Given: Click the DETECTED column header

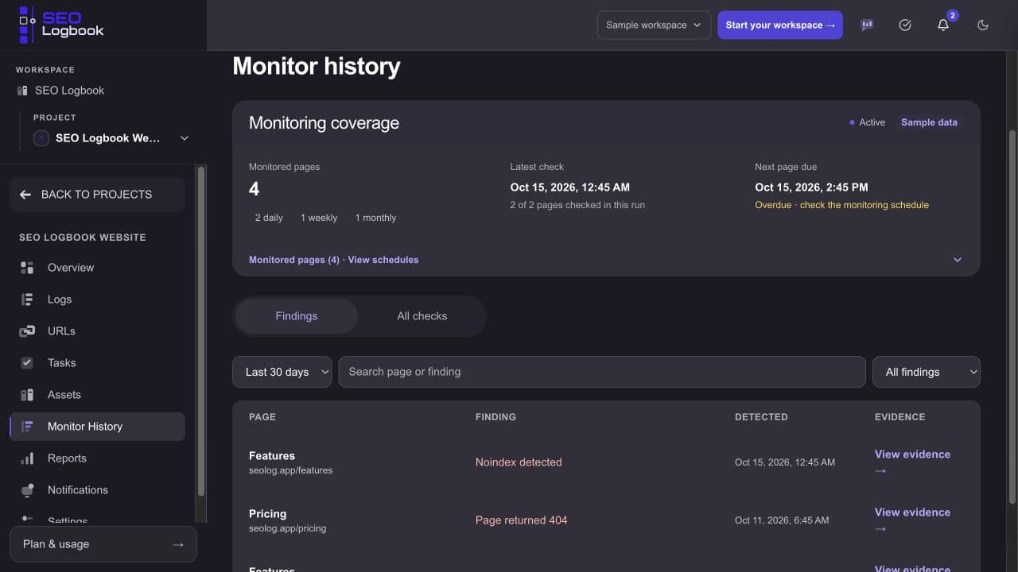Looking at the screenshot, I should pyautogui.click(x=761, y=417).
